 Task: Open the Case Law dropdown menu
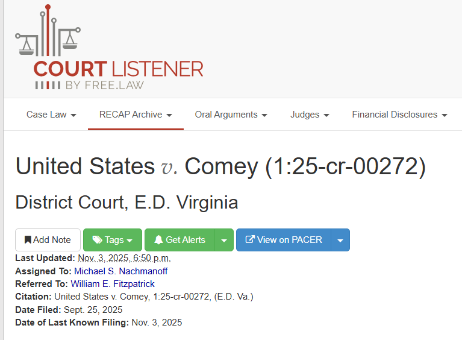pos(51,115)
